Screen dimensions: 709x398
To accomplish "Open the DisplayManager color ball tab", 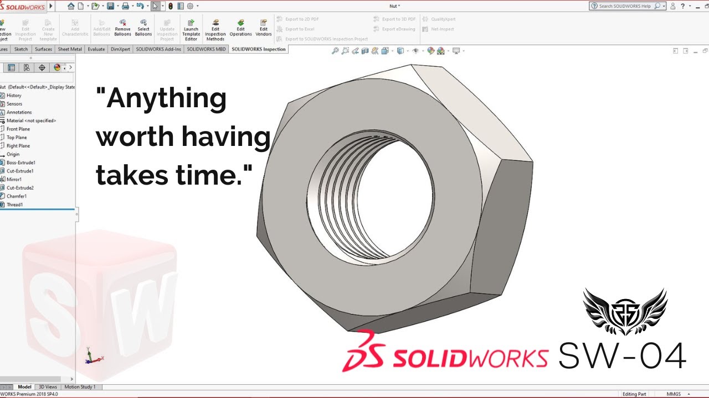I will click(57, 67).
